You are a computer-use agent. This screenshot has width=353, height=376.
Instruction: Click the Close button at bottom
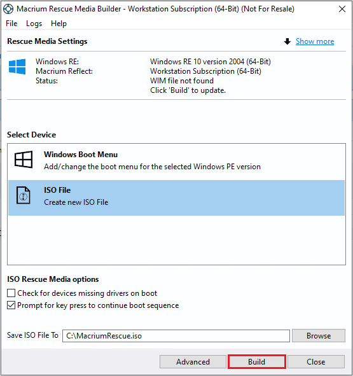point(316,361)
